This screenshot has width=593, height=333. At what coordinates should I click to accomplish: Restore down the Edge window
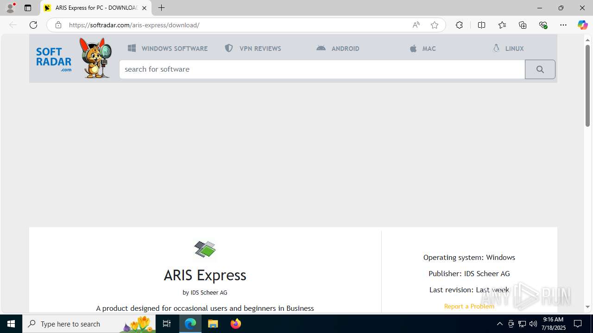coord(561,8)
